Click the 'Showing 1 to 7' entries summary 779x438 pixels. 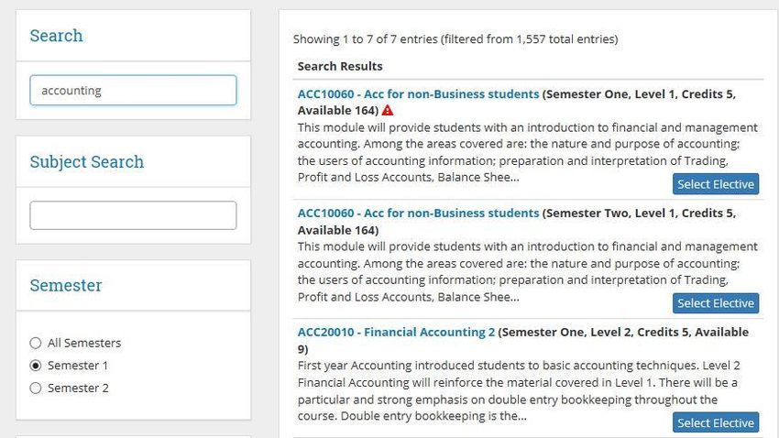(455, 38)
